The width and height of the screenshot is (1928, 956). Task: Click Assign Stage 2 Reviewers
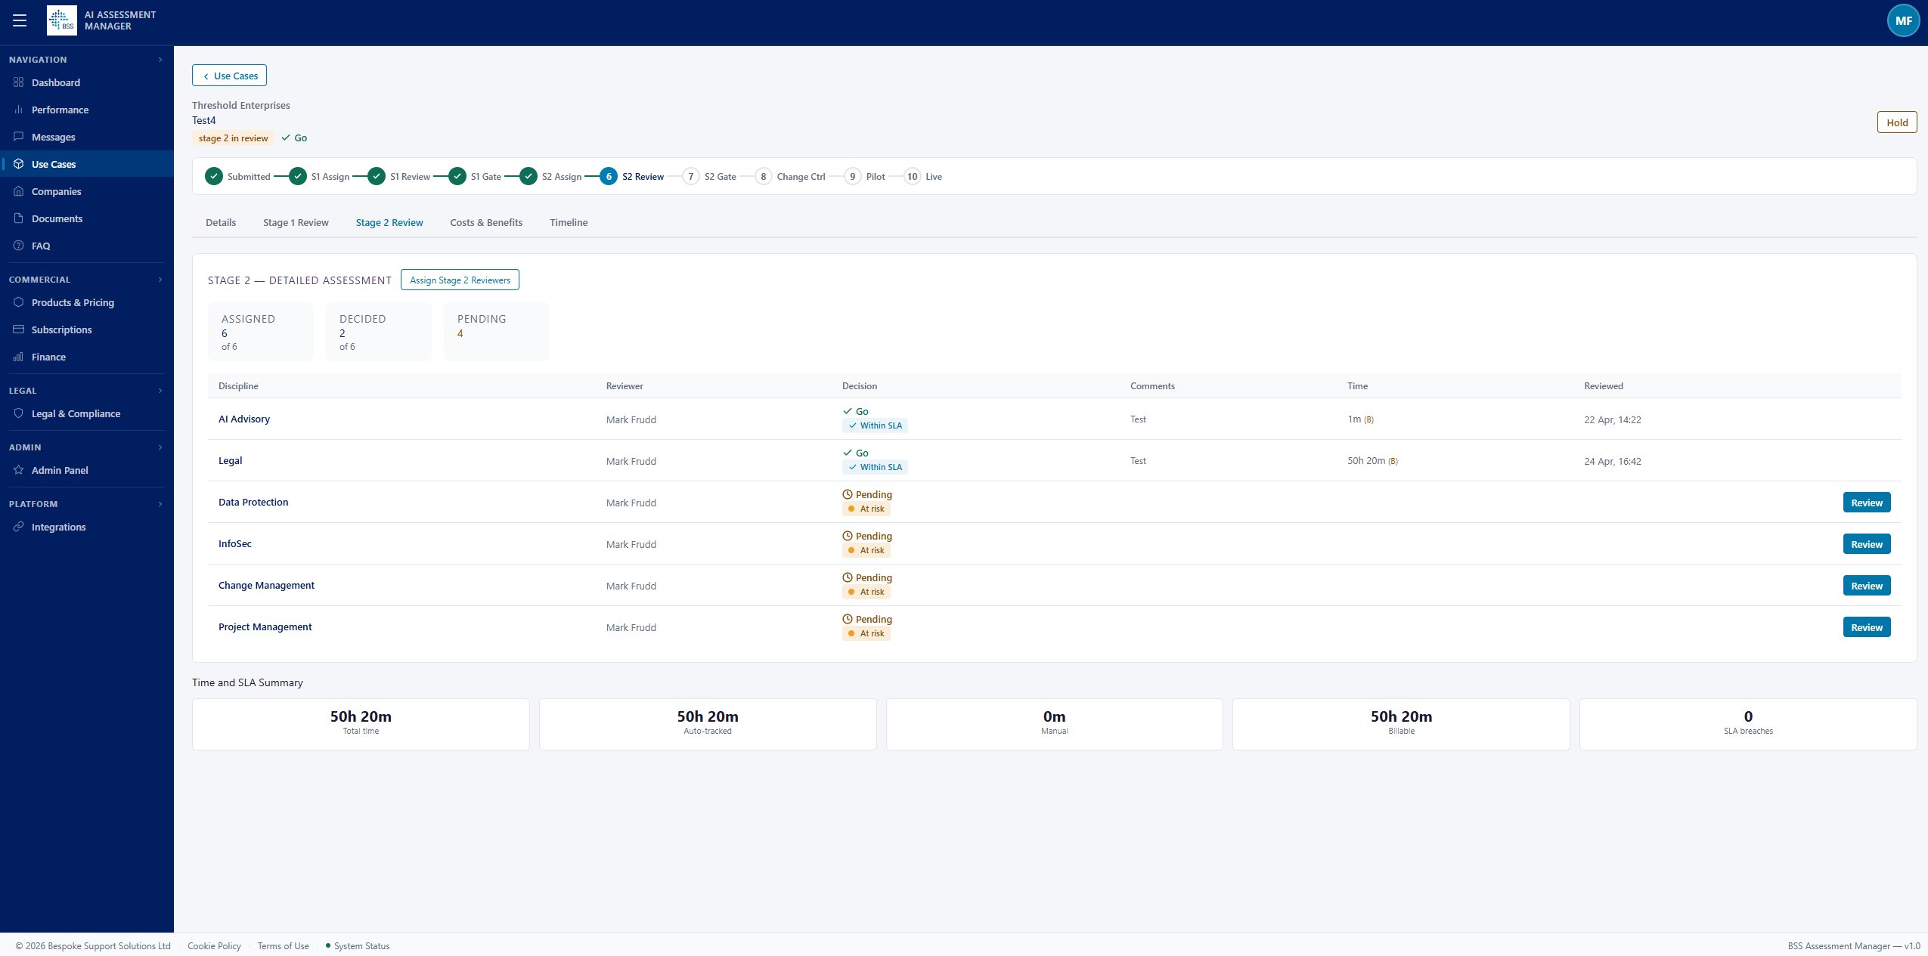[x=460, y=280]
